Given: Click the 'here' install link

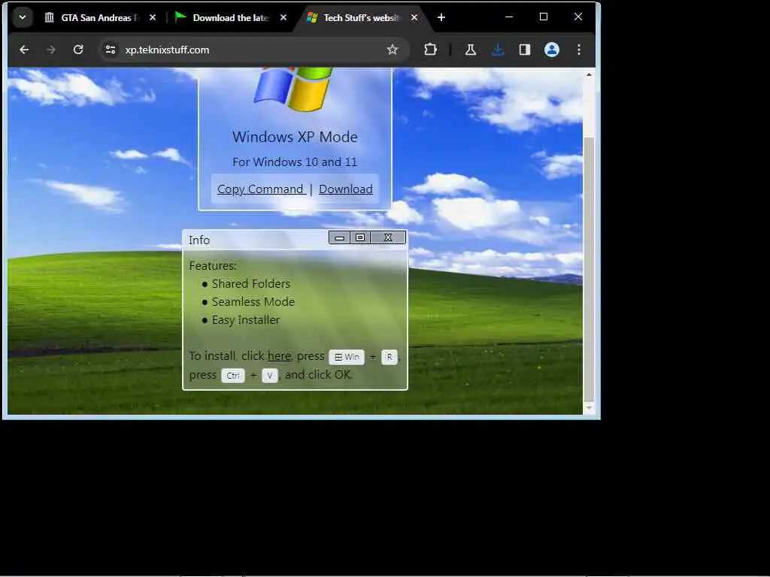Looking at the screenshot, I should click(279, 355).
